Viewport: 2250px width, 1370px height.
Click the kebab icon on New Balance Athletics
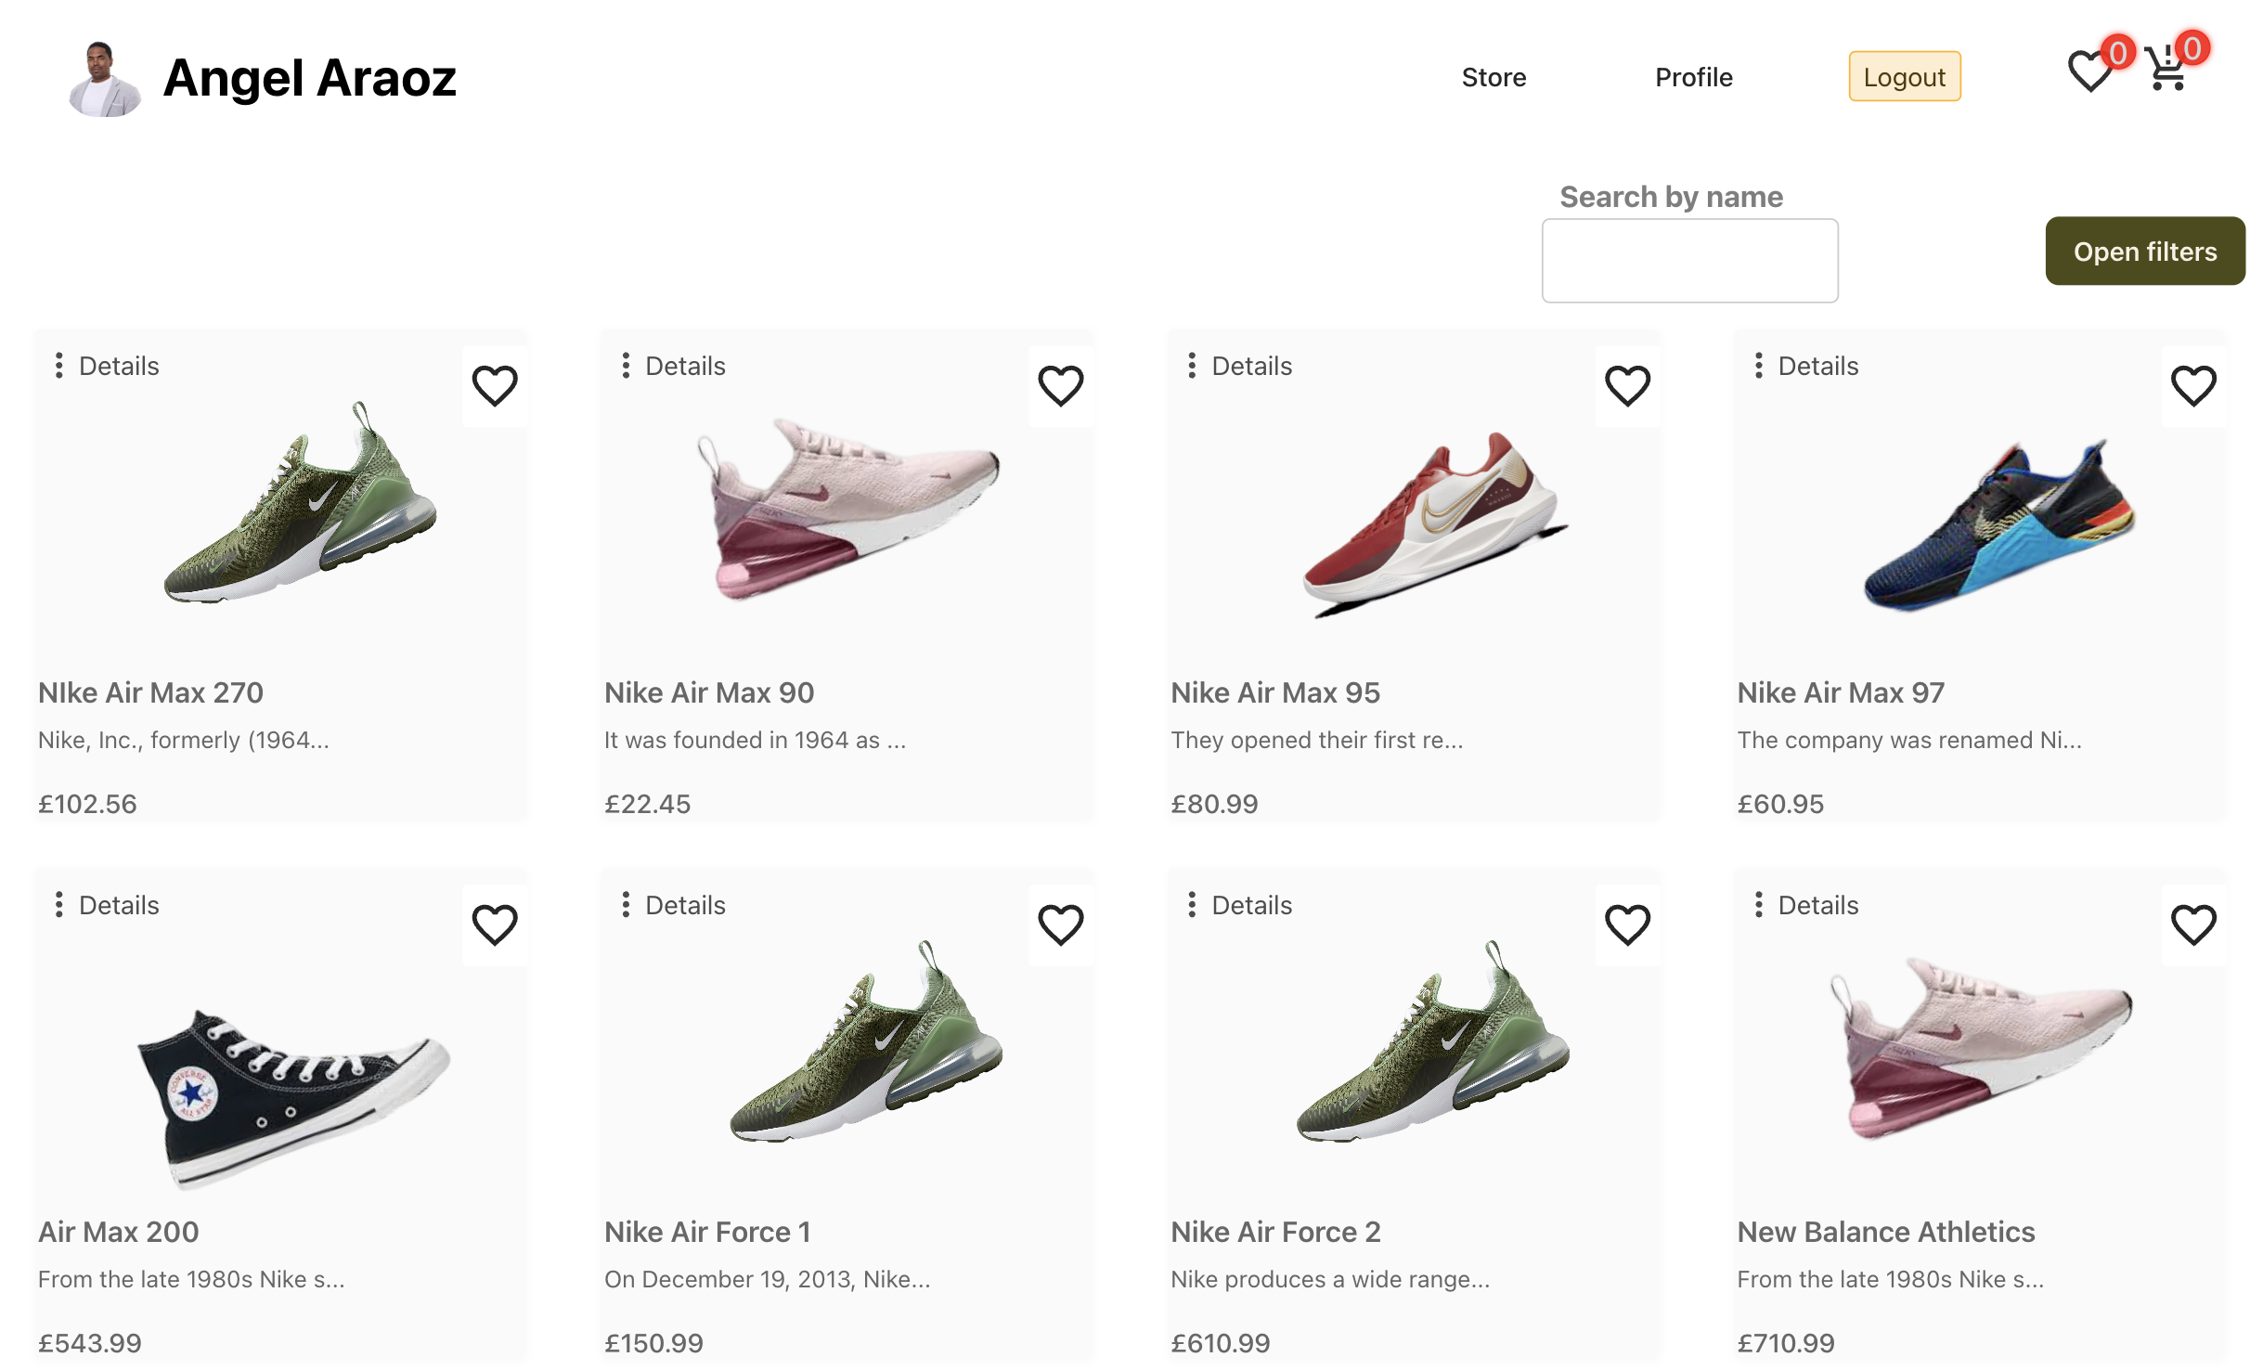point(1759,905)
